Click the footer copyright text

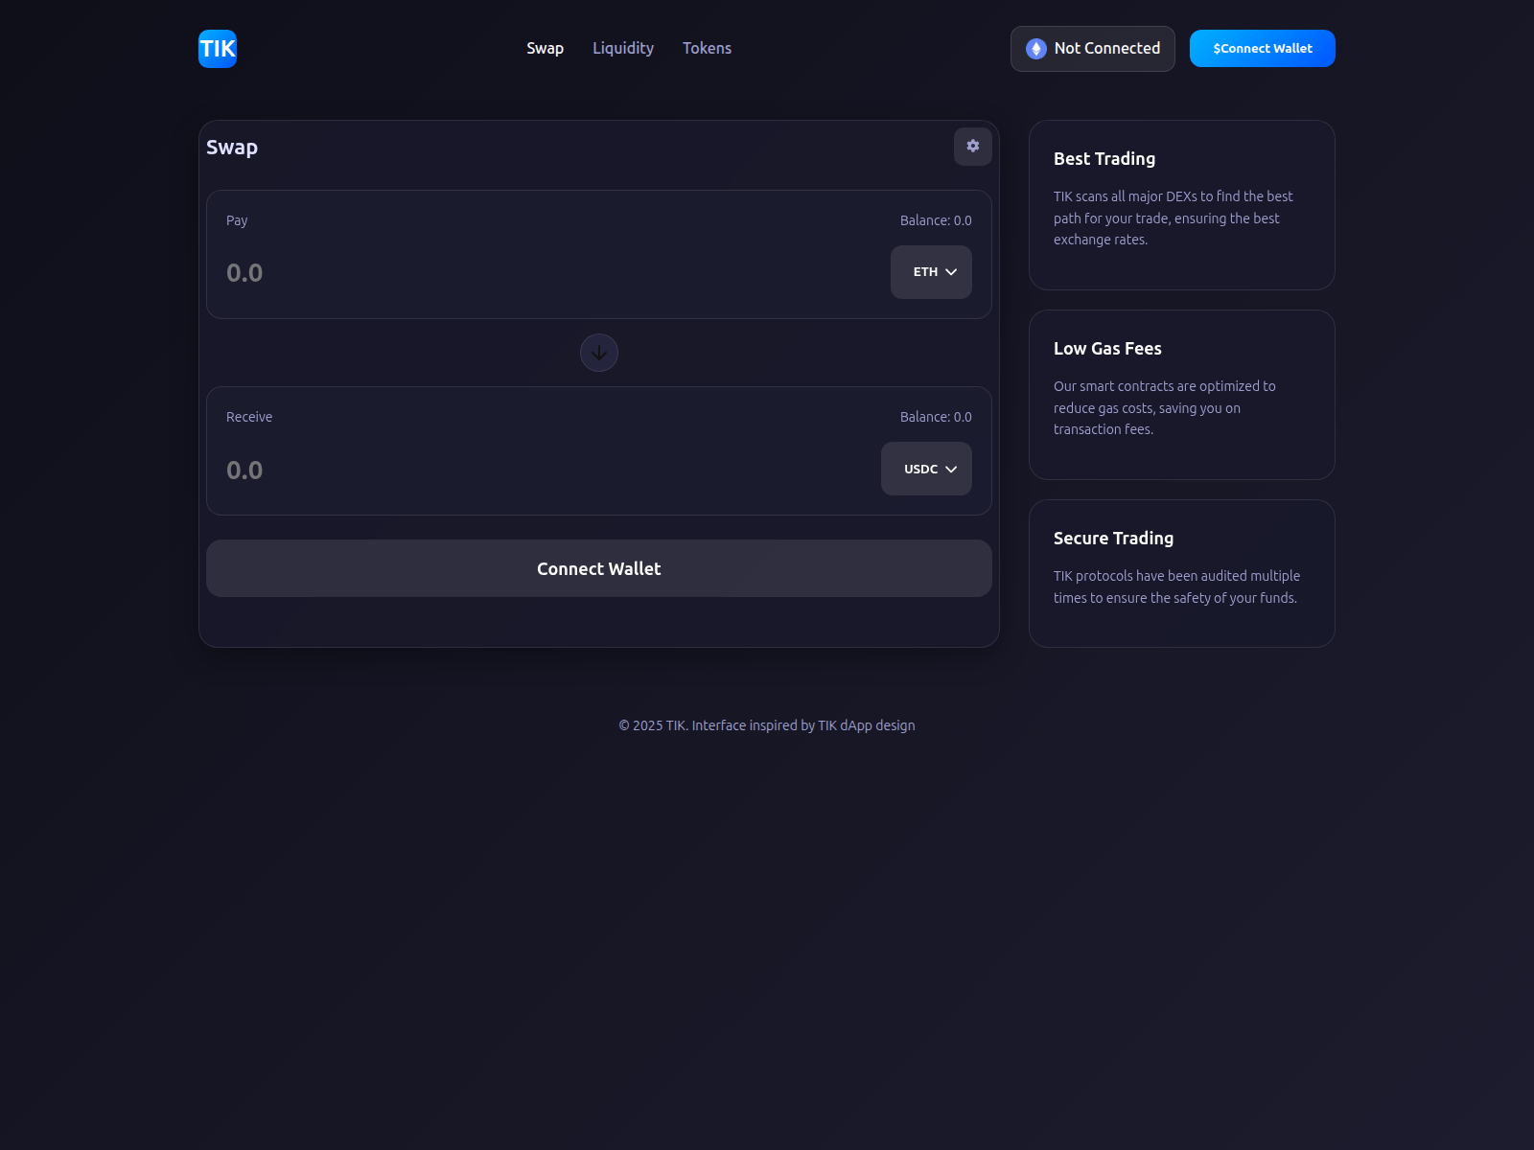click(766, 725)
